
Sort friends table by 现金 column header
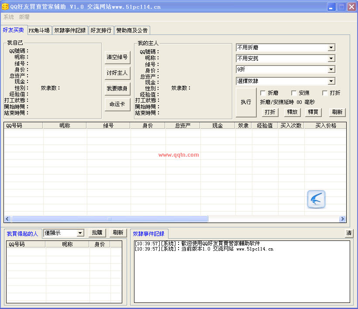click(217, 126)
